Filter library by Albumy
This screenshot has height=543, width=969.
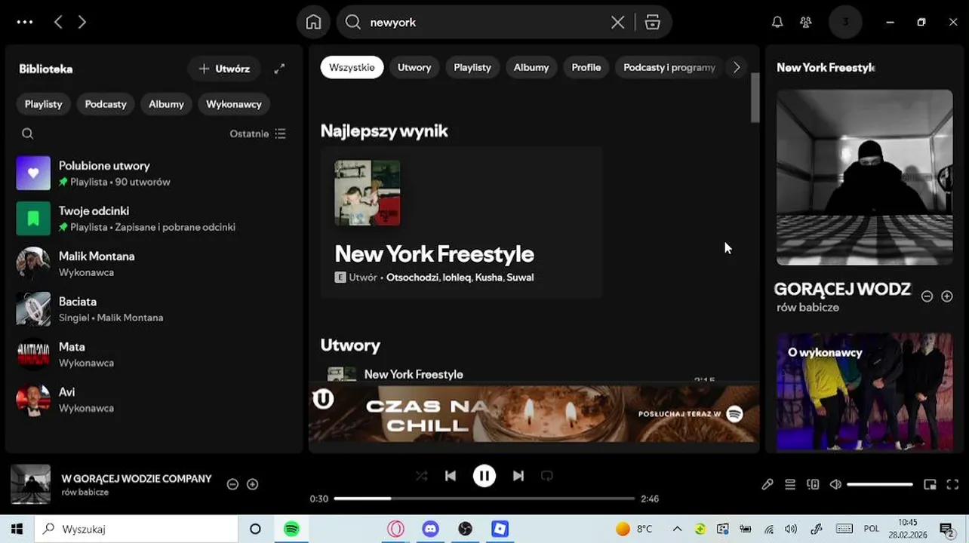166,104
